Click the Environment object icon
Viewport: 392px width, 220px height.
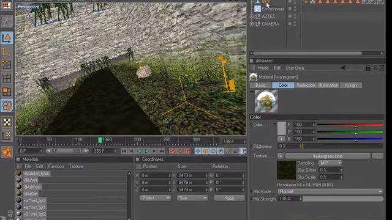coord(257,9)
